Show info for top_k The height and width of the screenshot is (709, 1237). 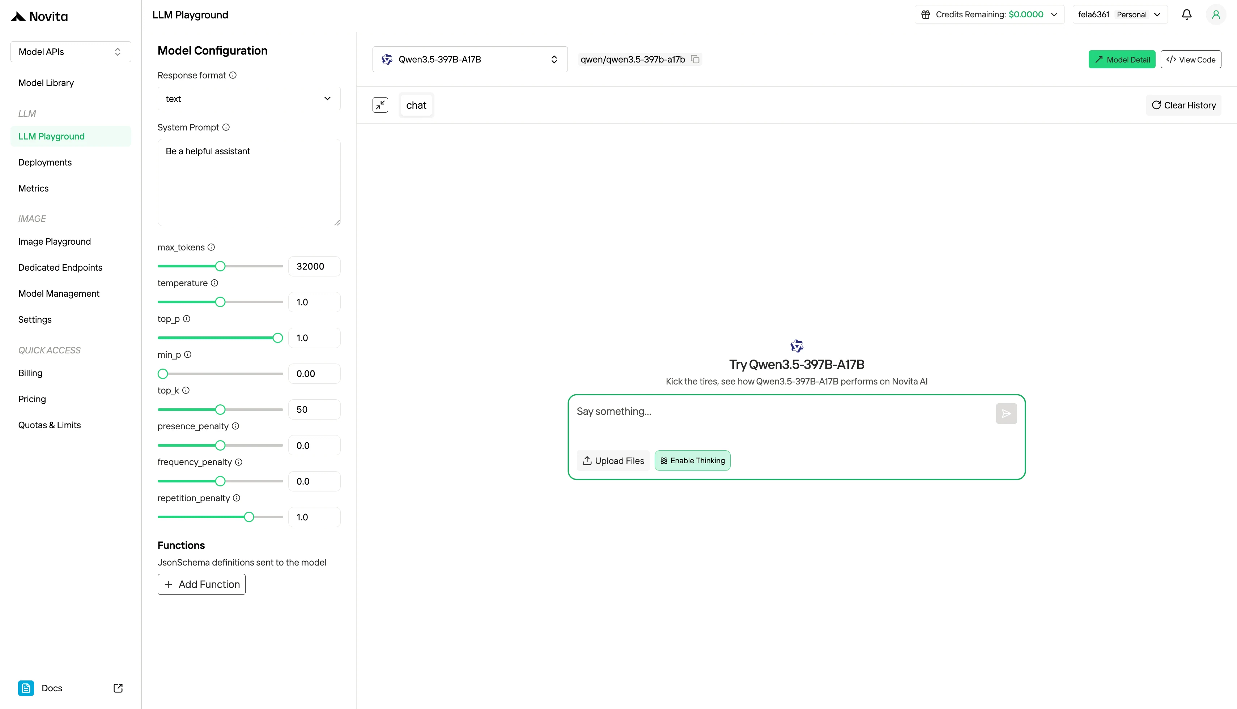[x=186, y=390]
